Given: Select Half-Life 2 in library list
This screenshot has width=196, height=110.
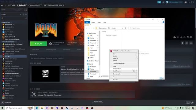Looking at the screenshot, I should tap(8, 64).
